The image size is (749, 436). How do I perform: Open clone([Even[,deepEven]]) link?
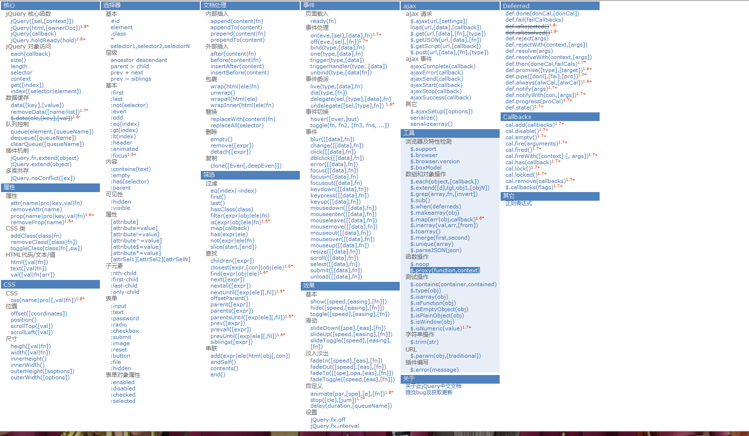(x=246, y=166)
